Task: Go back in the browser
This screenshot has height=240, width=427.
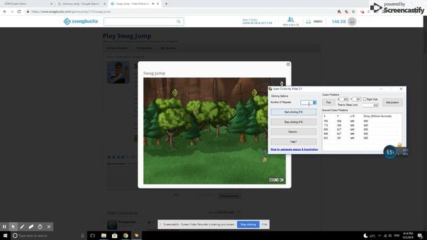Action: (x=5, y=12)
